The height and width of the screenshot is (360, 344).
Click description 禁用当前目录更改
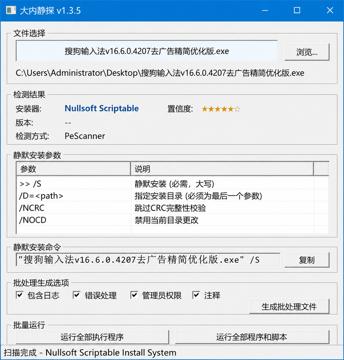click(167, 220)
